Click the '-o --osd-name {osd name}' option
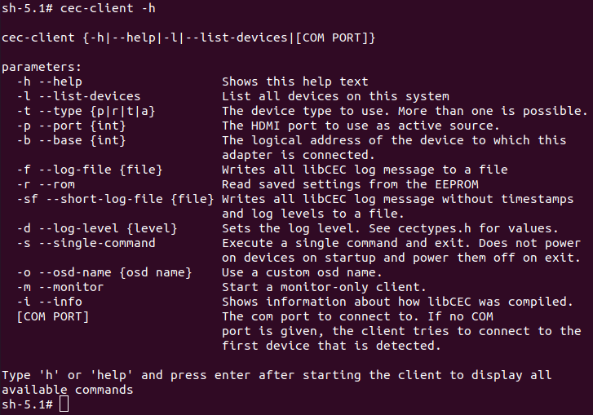The height and width of the screenshot is (415, 593). tap(104, 272)
